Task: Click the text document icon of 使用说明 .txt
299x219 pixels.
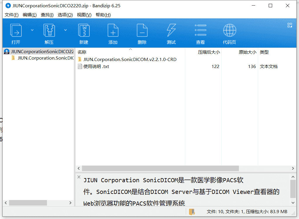Action: click(80, 67)
